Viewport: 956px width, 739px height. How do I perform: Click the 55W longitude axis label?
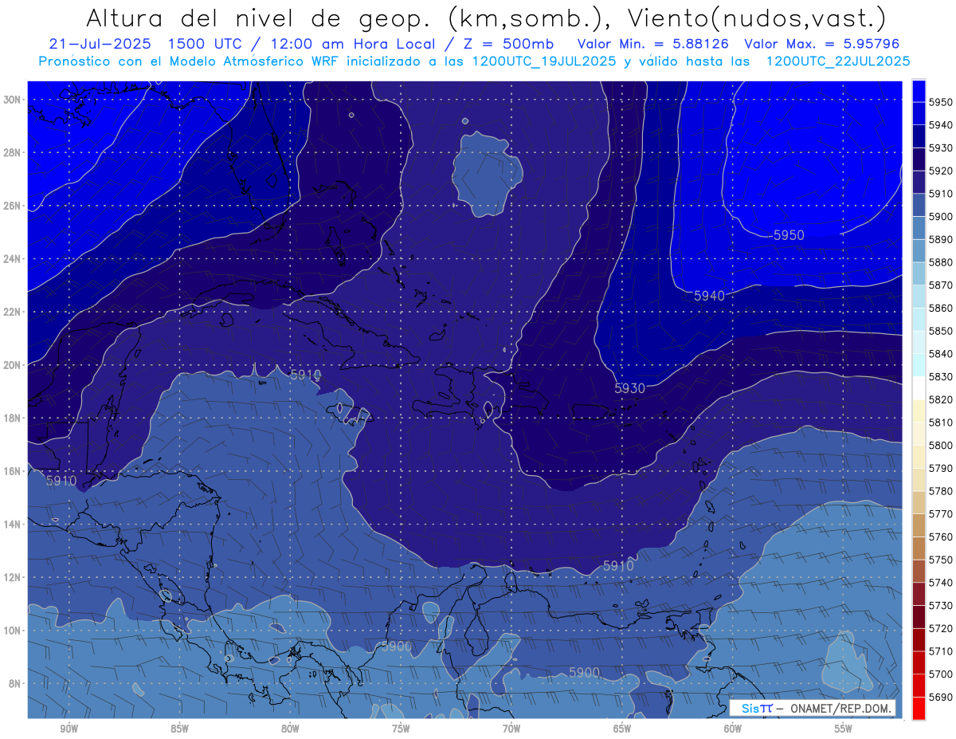point(844,729)
